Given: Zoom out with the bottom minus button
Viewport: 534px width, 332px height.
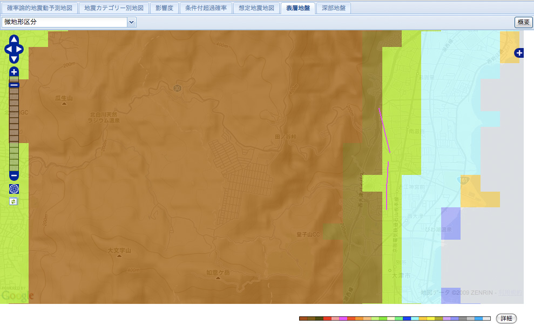Looking at the screenshot, I should click(x=13, y=175).
